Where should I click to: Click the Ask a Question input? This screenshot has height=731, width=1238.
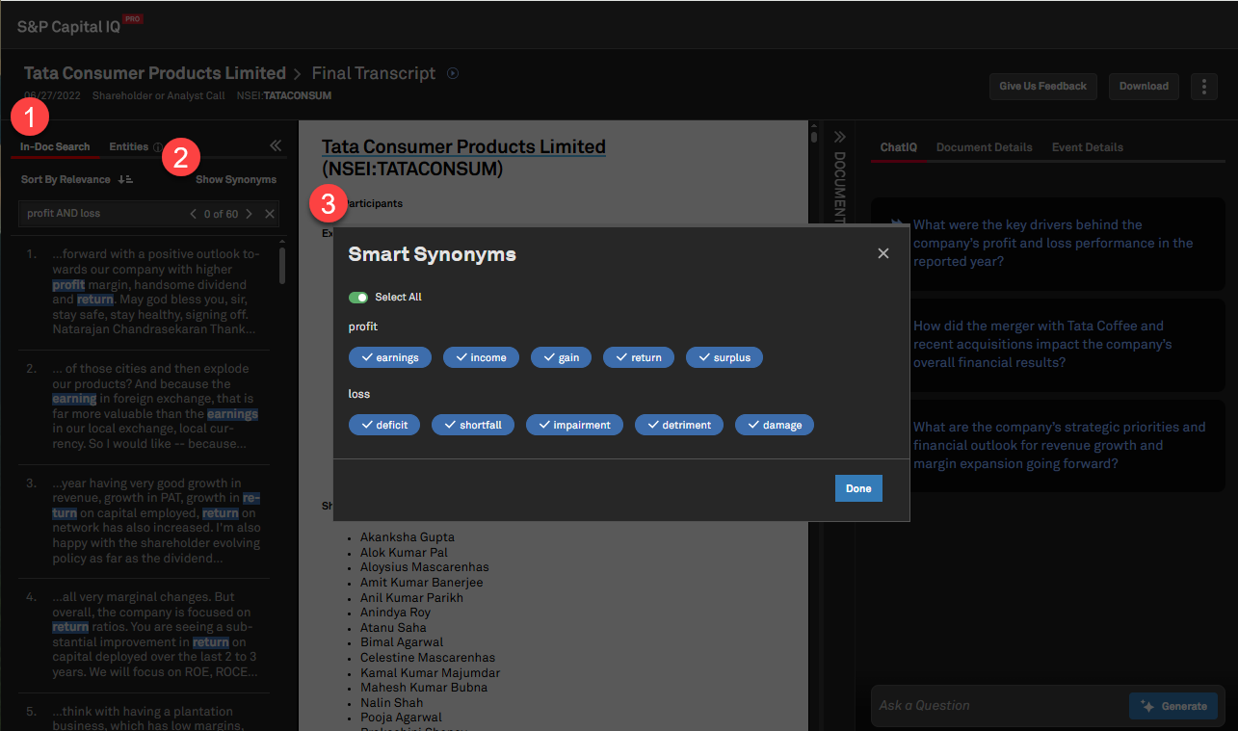point(1000,705)
